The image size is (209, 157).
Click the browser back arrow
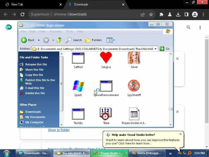(5, 14)
